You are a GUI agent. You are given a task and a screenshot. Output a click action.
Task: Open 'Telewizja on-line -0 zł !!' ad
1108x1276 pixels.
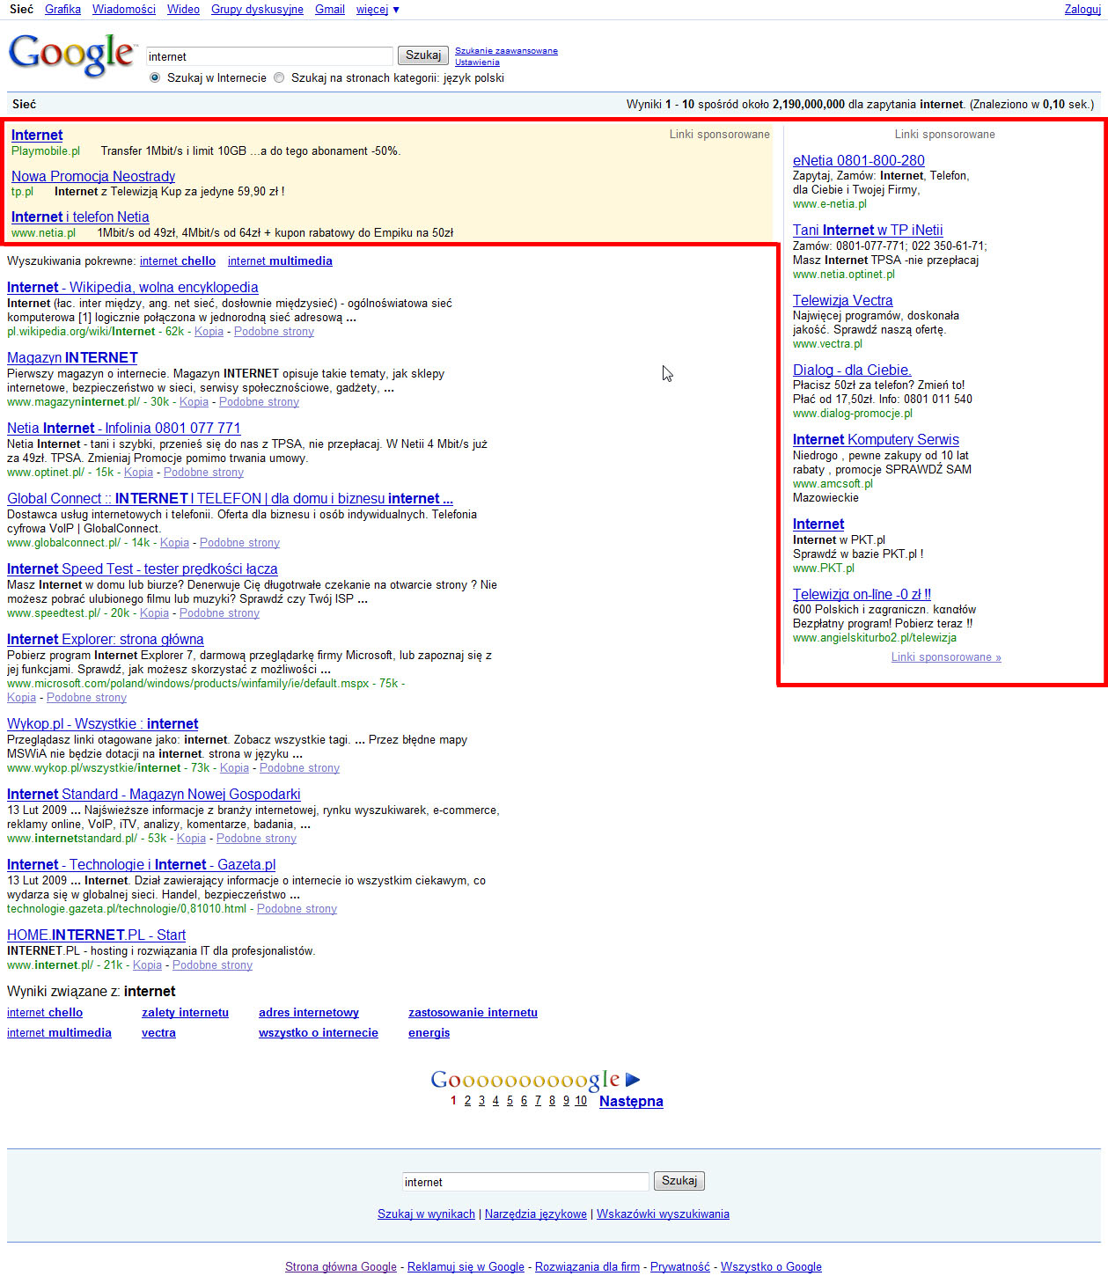click(x=862, y=594)
